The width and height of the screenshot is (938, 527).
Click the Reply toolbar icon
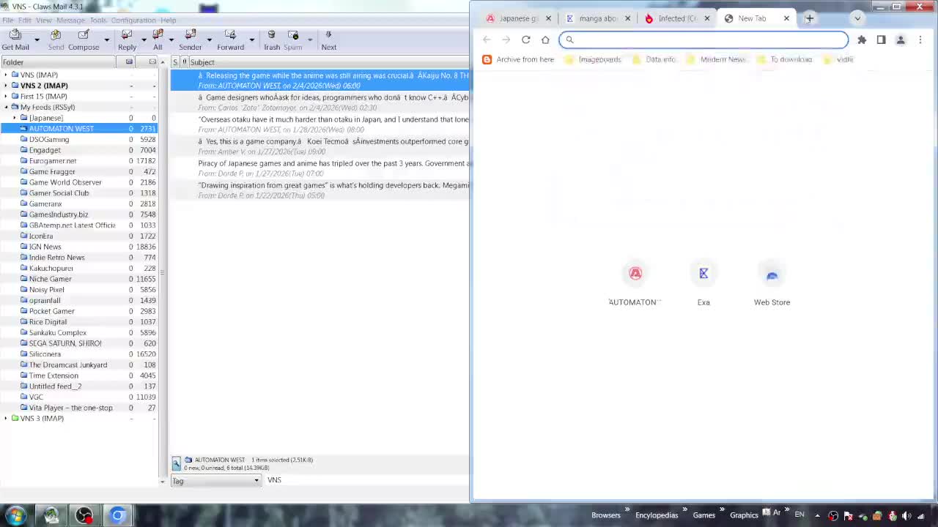coord(127,35)
